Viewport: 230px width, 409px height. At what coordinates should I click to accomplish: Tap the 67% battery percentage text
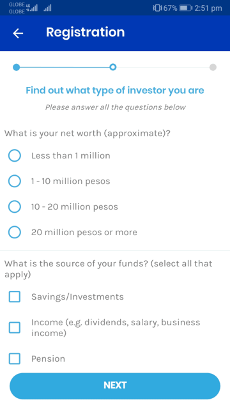pyautogui.click(x=171, y=8)
